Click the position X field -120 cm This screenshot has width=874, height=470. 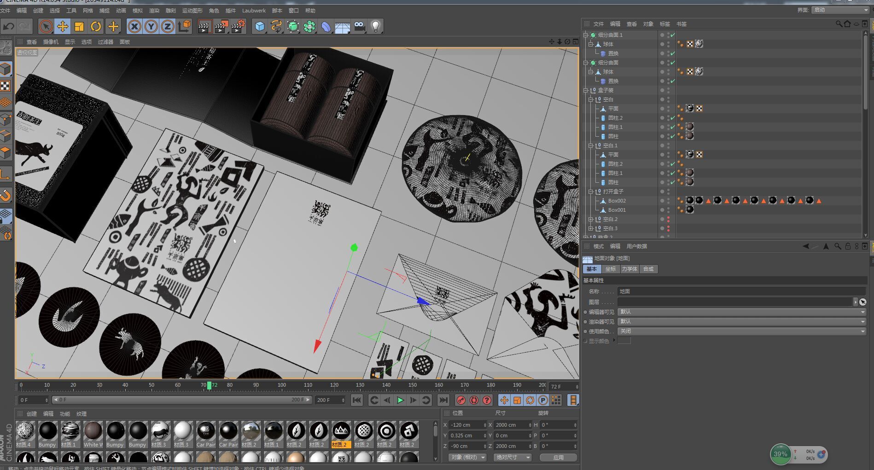(x=467, y=425)
